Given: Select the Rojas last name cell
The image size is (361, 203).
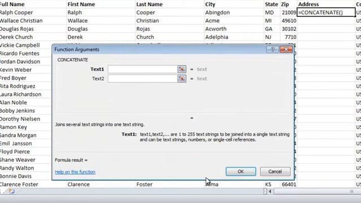Looking at the screenshot, I should [x=170, y=29].
